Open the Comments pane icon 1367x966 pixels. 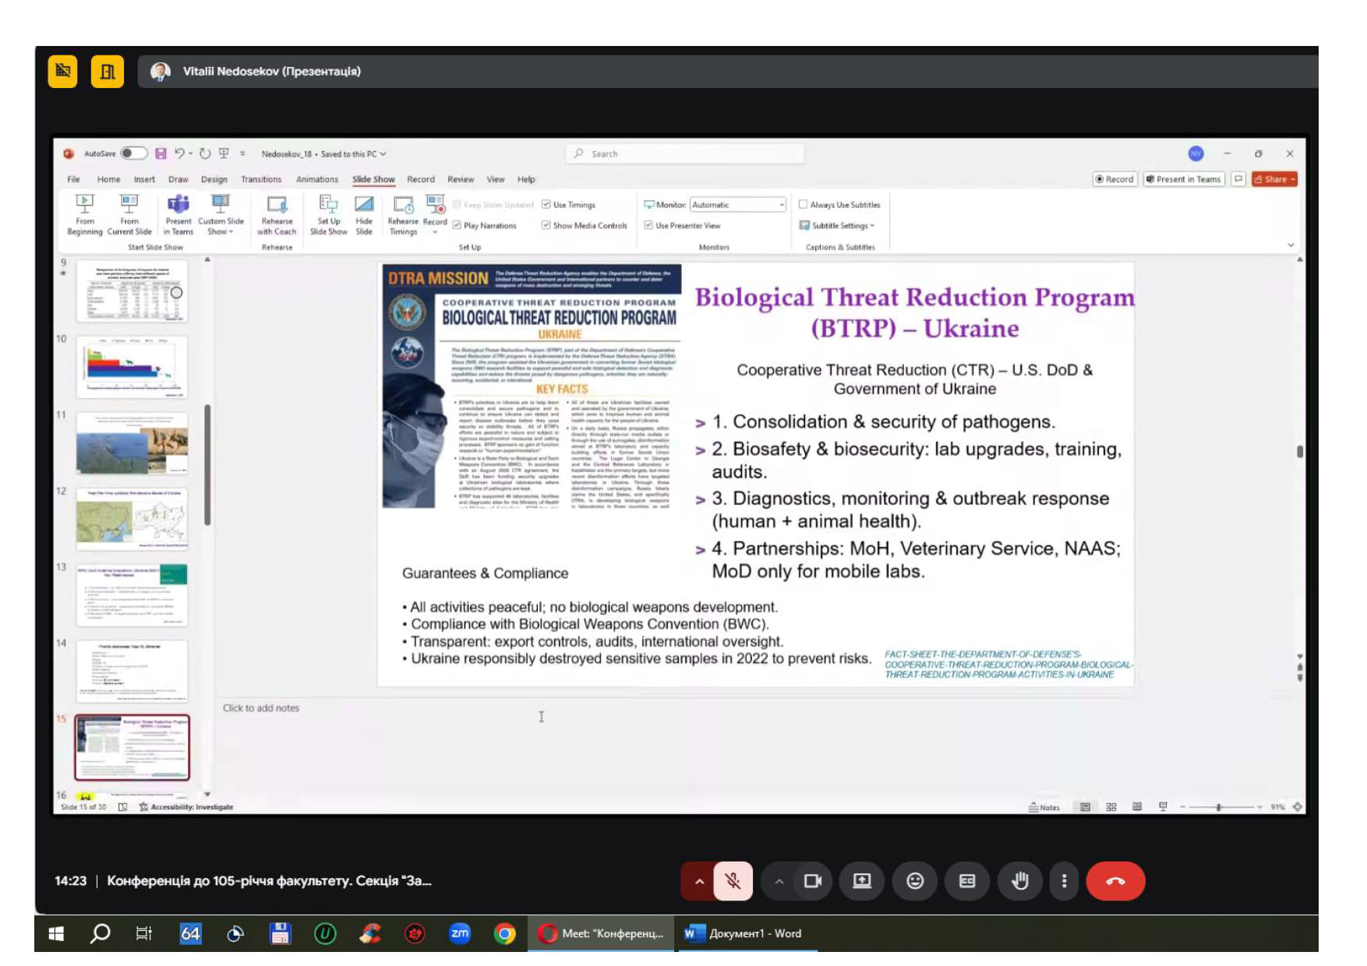pyautogui.click(x=1238, y=179)
